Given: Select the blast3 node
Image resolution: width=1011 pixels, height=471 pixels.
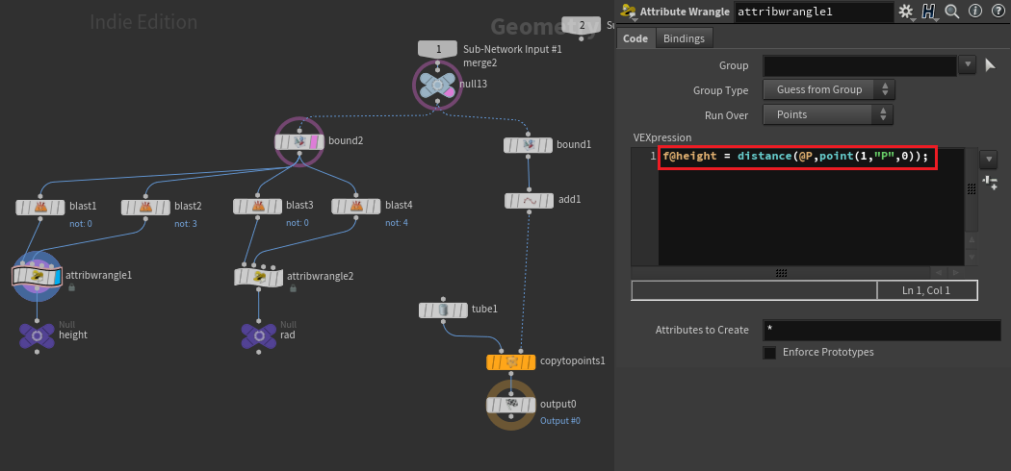Looking at the screenshot, I should (x=257, y=207).
